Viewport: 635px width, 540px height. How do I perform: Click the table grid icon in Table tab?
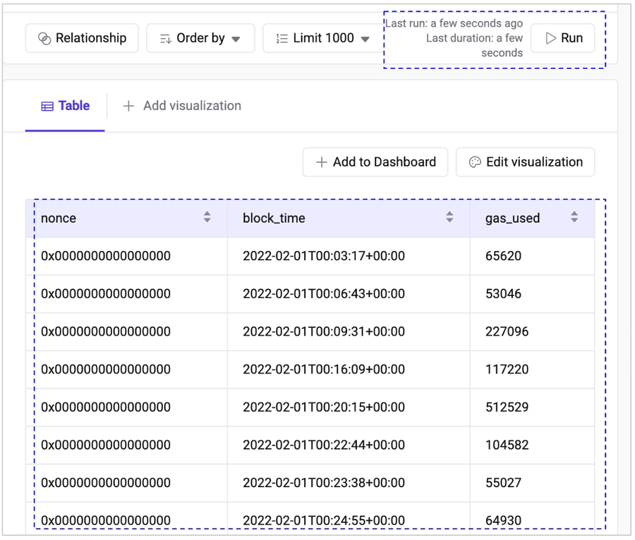47,106
